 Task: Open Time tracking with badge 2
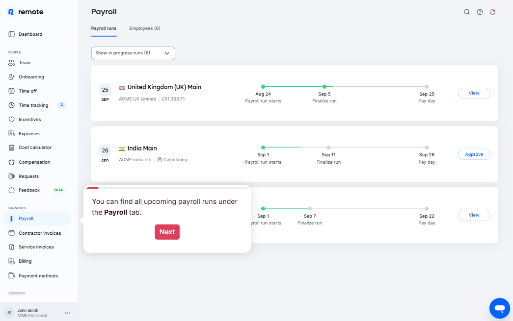click(x=33, y=105)
